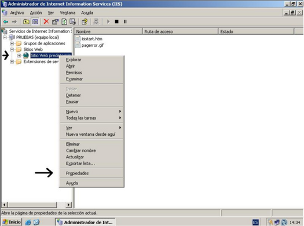Click the PRUEBAS computer icon
Image resolution: width=304 pixels, height=226 pixels.
(12, 37)
